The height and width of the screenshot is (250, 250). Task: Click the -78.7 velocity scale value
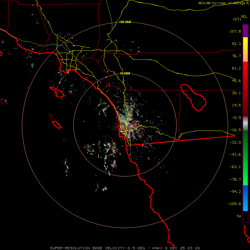click(235, 179)
